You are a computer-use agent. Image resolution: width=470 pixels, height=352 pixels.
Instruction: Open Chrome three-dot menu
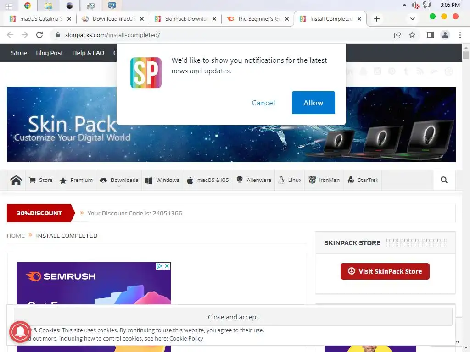tap(460, 35)
